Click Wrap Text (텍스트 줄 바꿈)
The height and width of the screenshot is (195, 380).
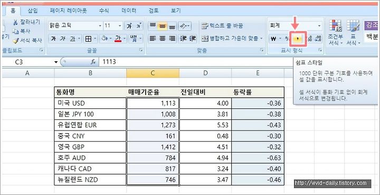(x=222, y=26)
